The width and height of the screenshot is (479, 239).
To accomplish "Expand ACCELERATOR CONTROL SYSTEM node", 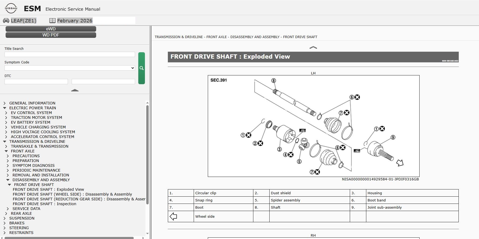I will [x=6, y=137].
